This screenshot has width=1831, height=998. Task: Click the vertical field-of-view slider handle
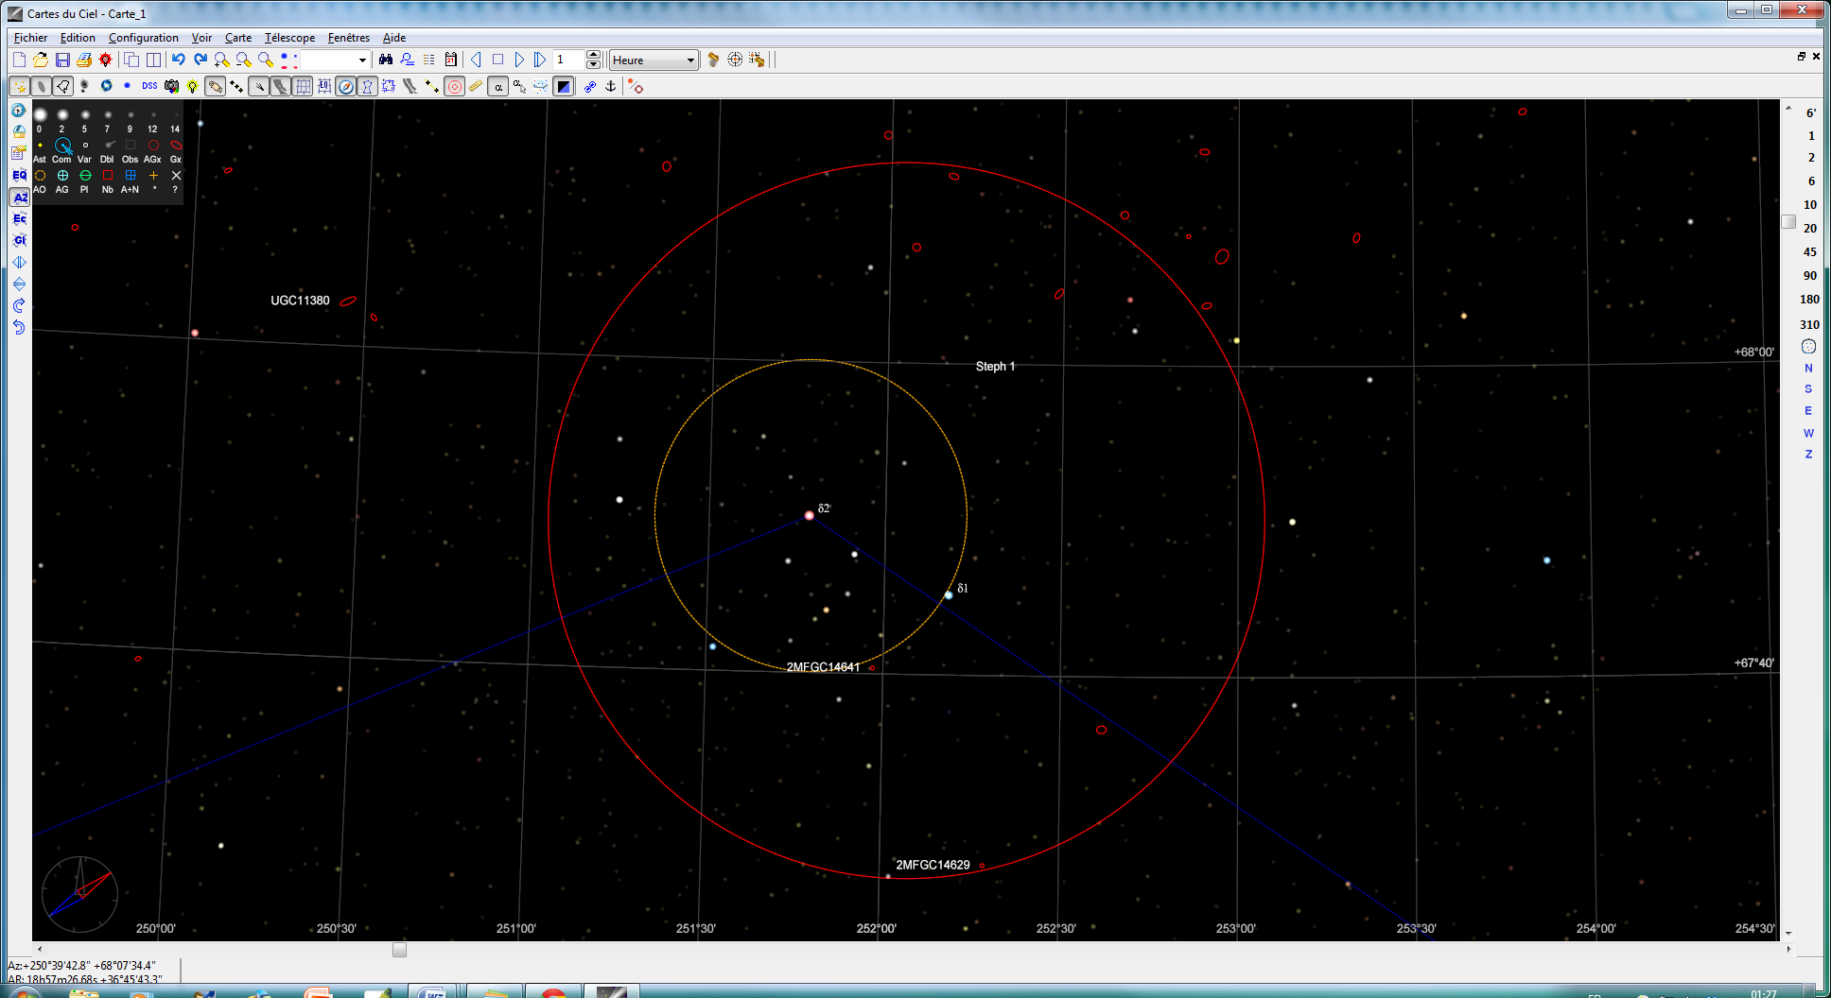pos(1788,221)
